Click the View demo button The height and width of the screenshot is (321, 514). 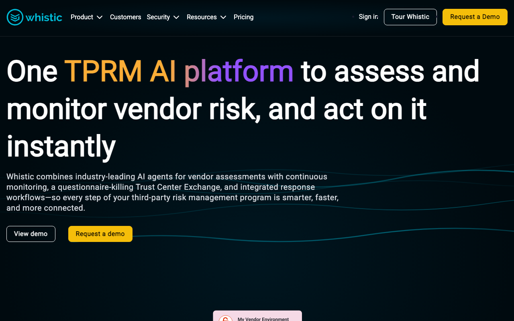(31, 234)
